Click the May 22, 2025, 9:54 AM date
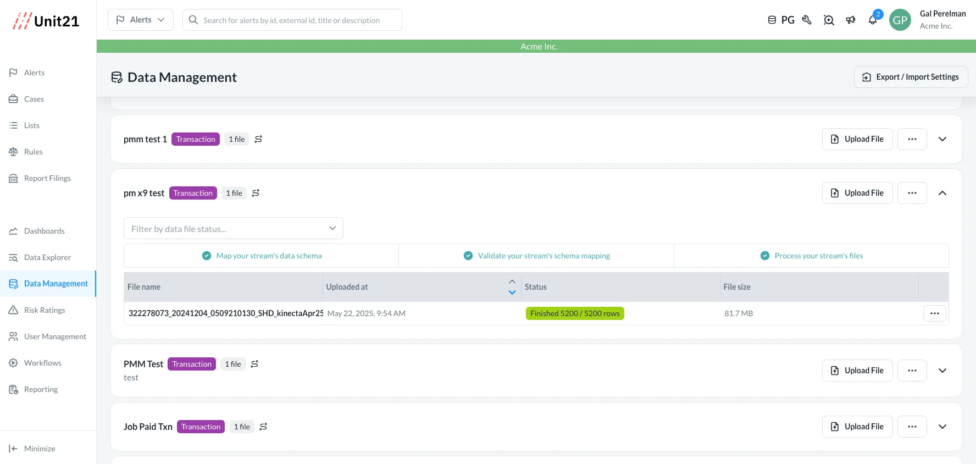 (x=367, y=313)
